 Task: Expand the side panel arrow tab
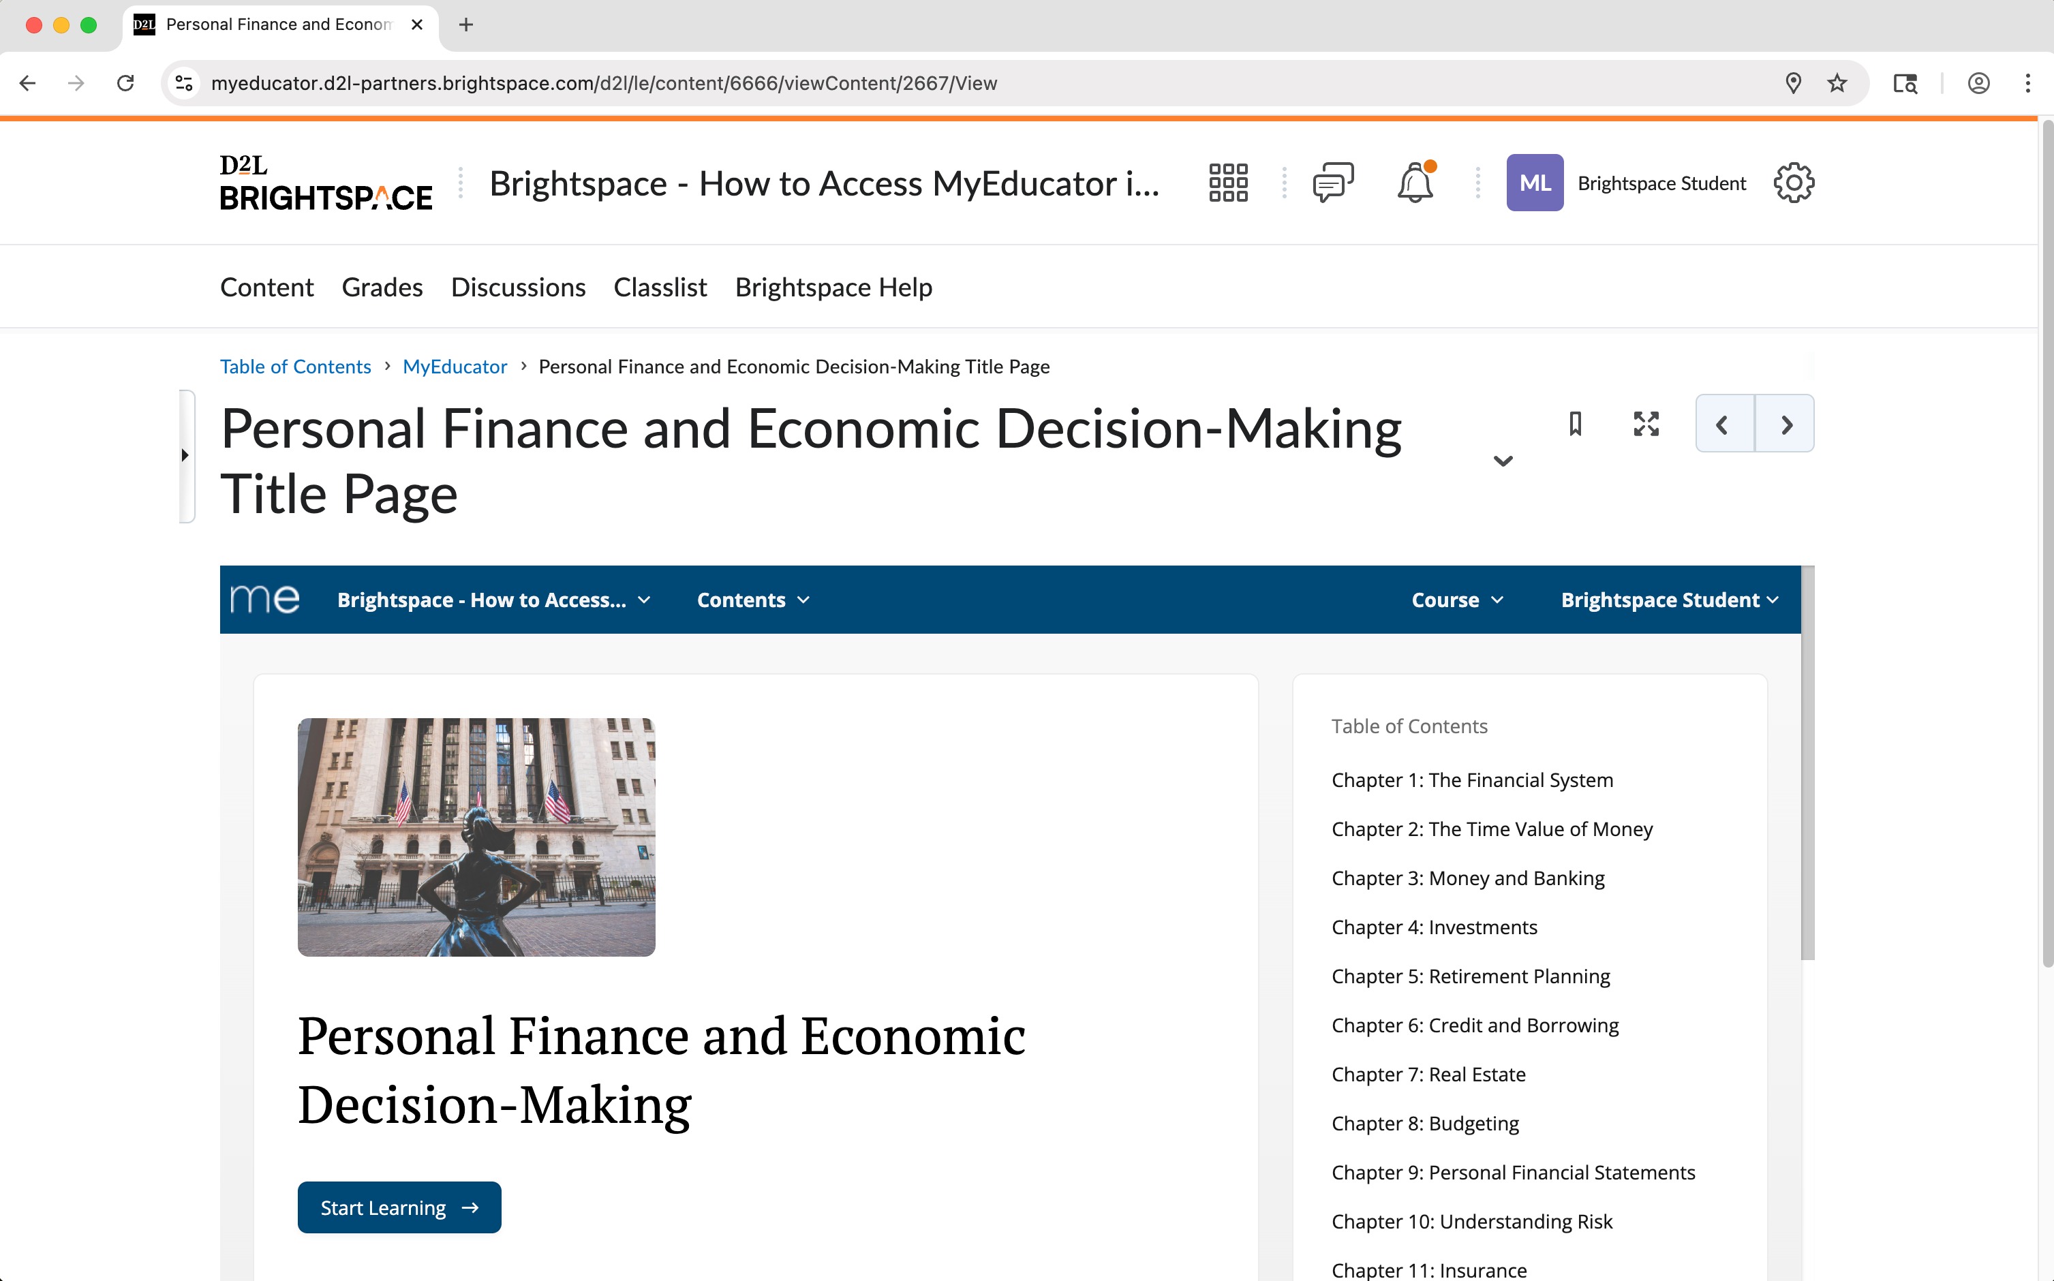coord(185,456)
